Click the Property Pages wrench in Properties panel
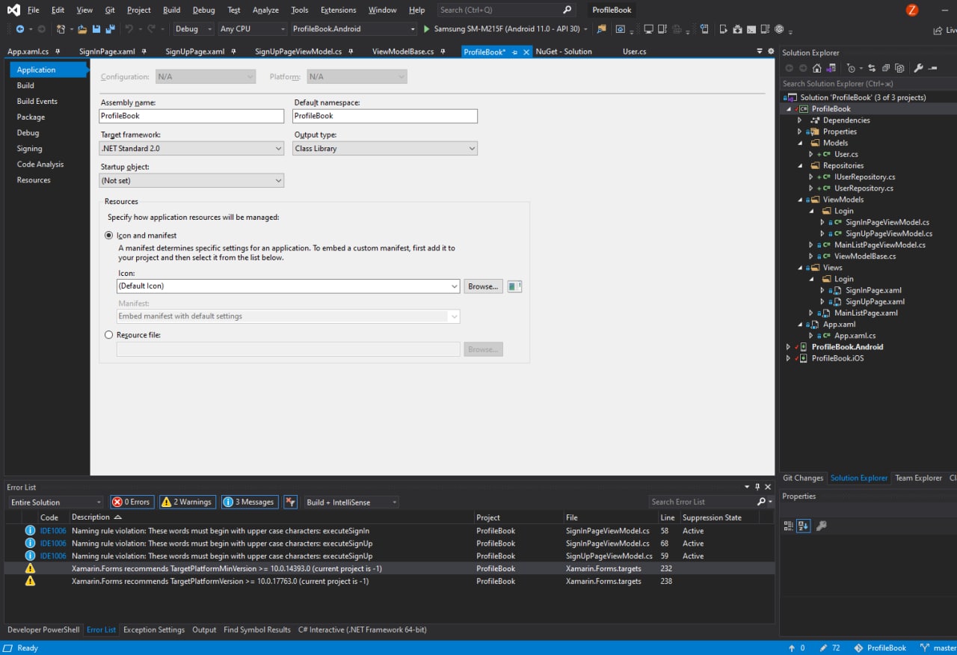This screenshot has height=655, width=957. point(821,526)
